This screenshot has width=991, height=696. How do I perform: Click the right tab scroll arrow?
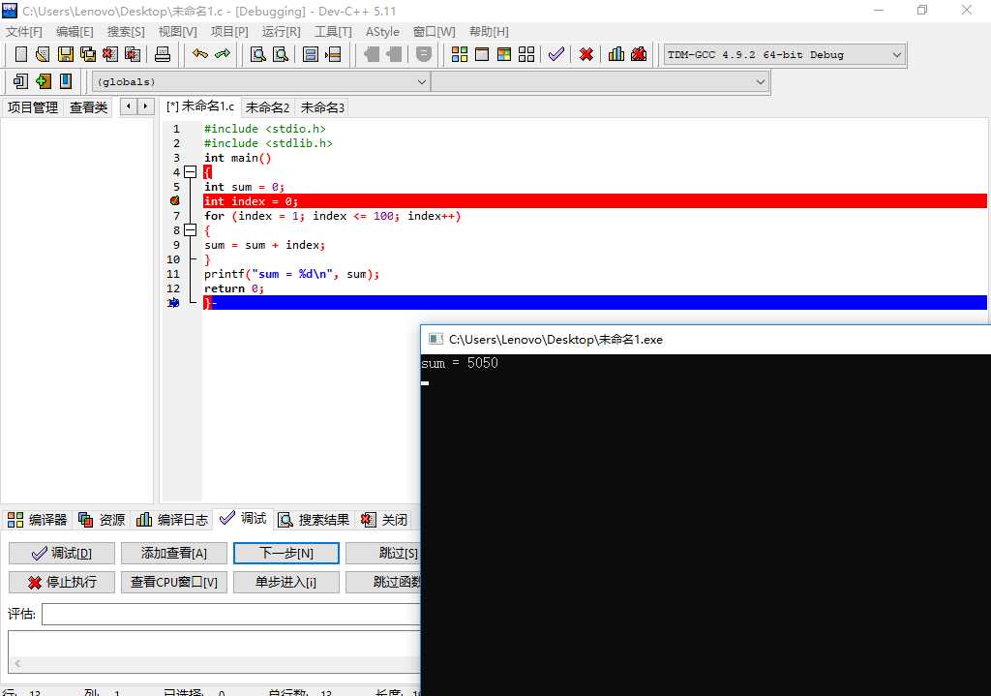(x=145, y=106)
